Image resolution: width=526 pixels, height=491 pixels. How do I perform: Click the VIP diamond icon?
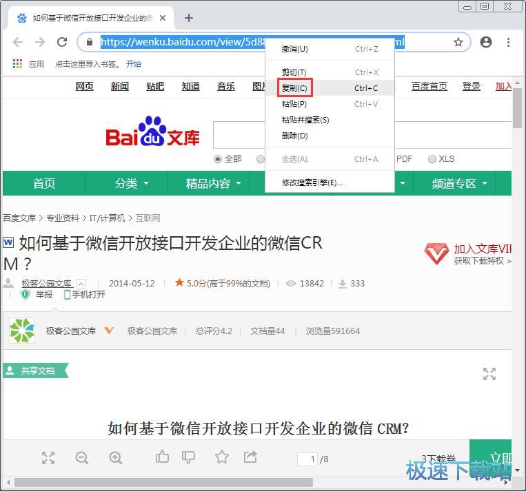(x=436, y=253)
